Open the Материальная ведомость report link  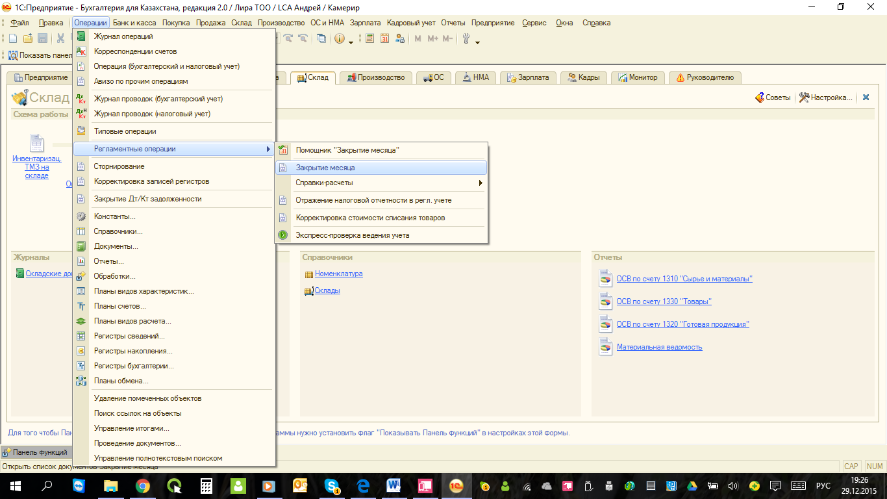(x=659, y=347)
